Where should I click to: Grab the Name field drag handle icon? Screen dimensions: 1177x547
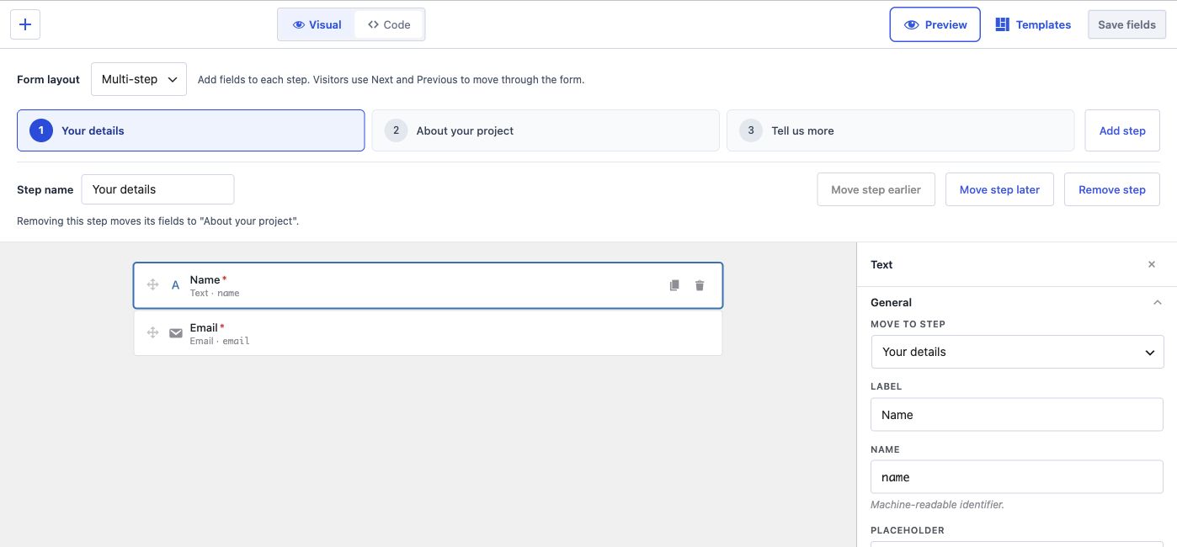click(153, 285)
